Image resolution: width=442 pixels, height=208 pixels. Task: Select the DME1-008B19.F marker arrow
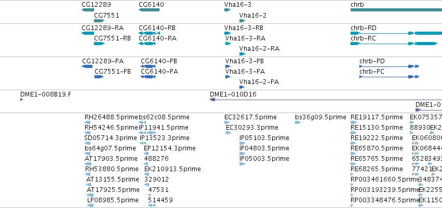21,100
